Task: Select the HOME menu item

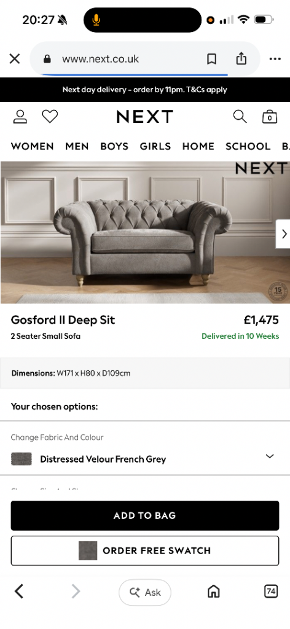Action: [198, 146]
